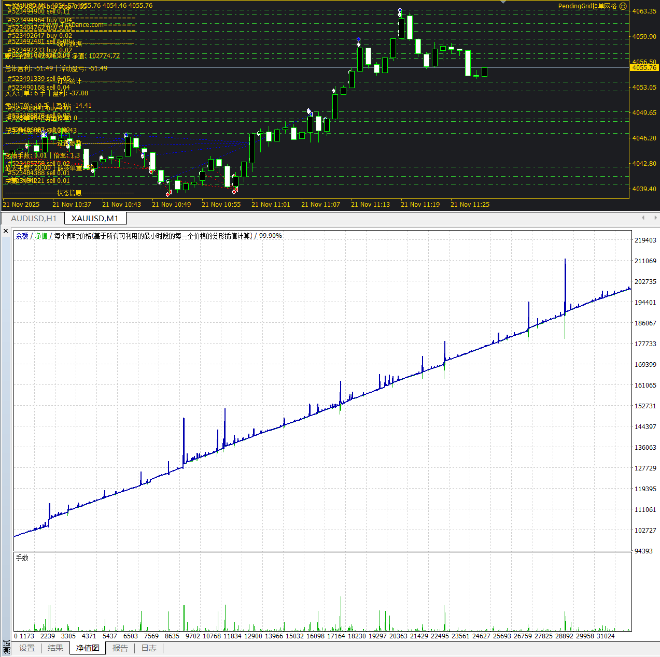Open the 报告 report tab
Viewport: 660px width, 657px height.
pyautogui.click(x=120, y=648)
